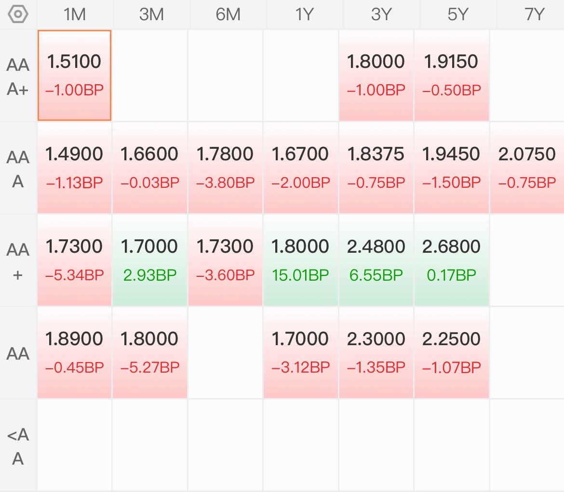Viewport: 564px width, 492px height.
Task: Click the AA+ 3Y cell showing 2.4800
Action: [376, 260]
